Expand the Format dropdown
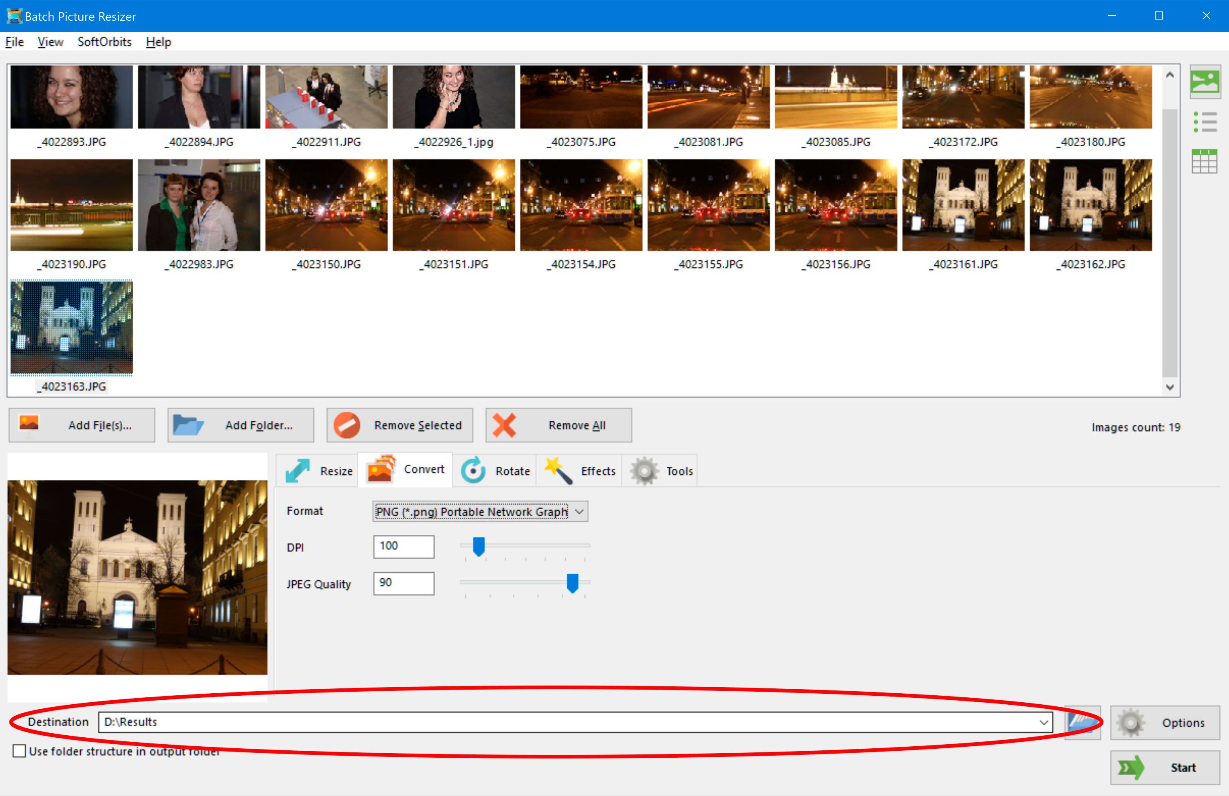Screen dimensions: 1229x796 click(x=582, y=511)
